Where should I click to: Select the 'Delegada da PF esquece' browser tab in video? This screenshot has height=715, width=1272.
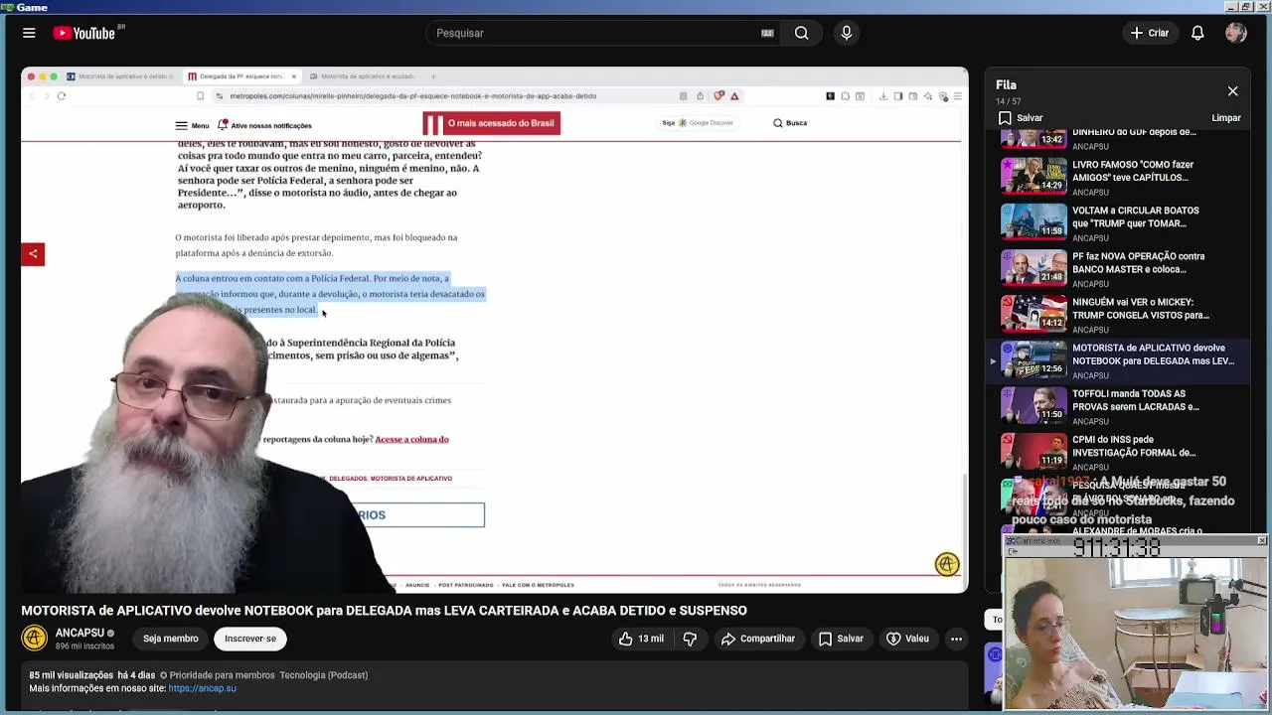coord(241,76)
